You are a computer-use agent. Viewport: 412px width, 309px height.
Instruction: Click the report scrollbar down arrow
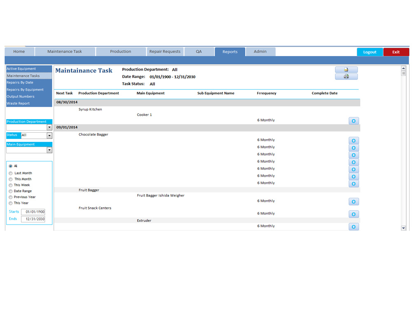[x=404, y=228]
